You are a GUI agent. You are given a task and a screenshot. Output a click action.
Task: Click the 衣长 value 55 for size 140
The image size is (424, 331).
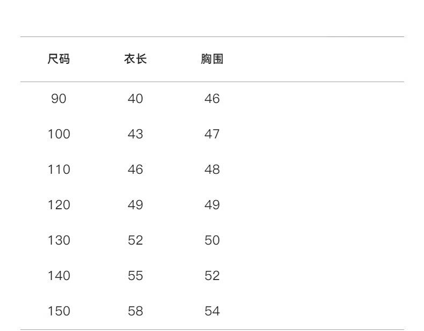pos(135,276)
